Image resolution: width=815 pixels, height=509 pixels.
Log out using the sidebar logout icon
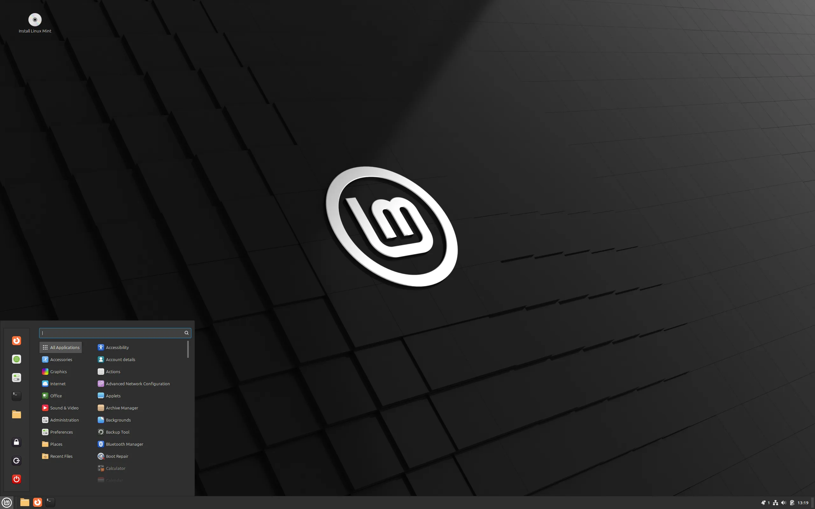click(16, 461)
